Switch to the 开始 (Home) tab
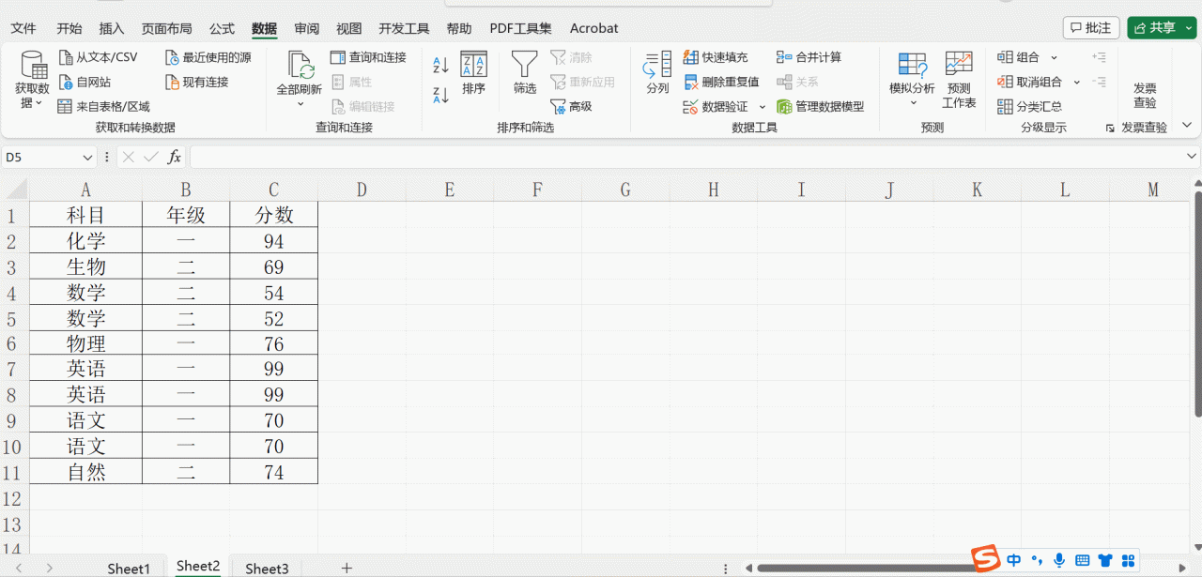This screenshot has width=1202, height=577. click(x=69, y=28)
